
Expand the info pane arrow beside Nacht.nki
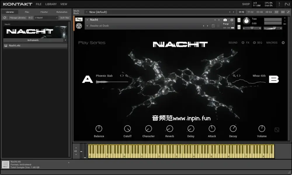(69, 162)
